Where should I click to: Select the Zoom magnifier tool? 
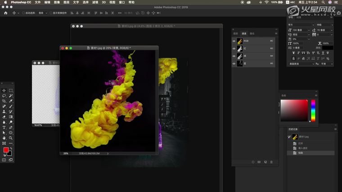[11, 138]
